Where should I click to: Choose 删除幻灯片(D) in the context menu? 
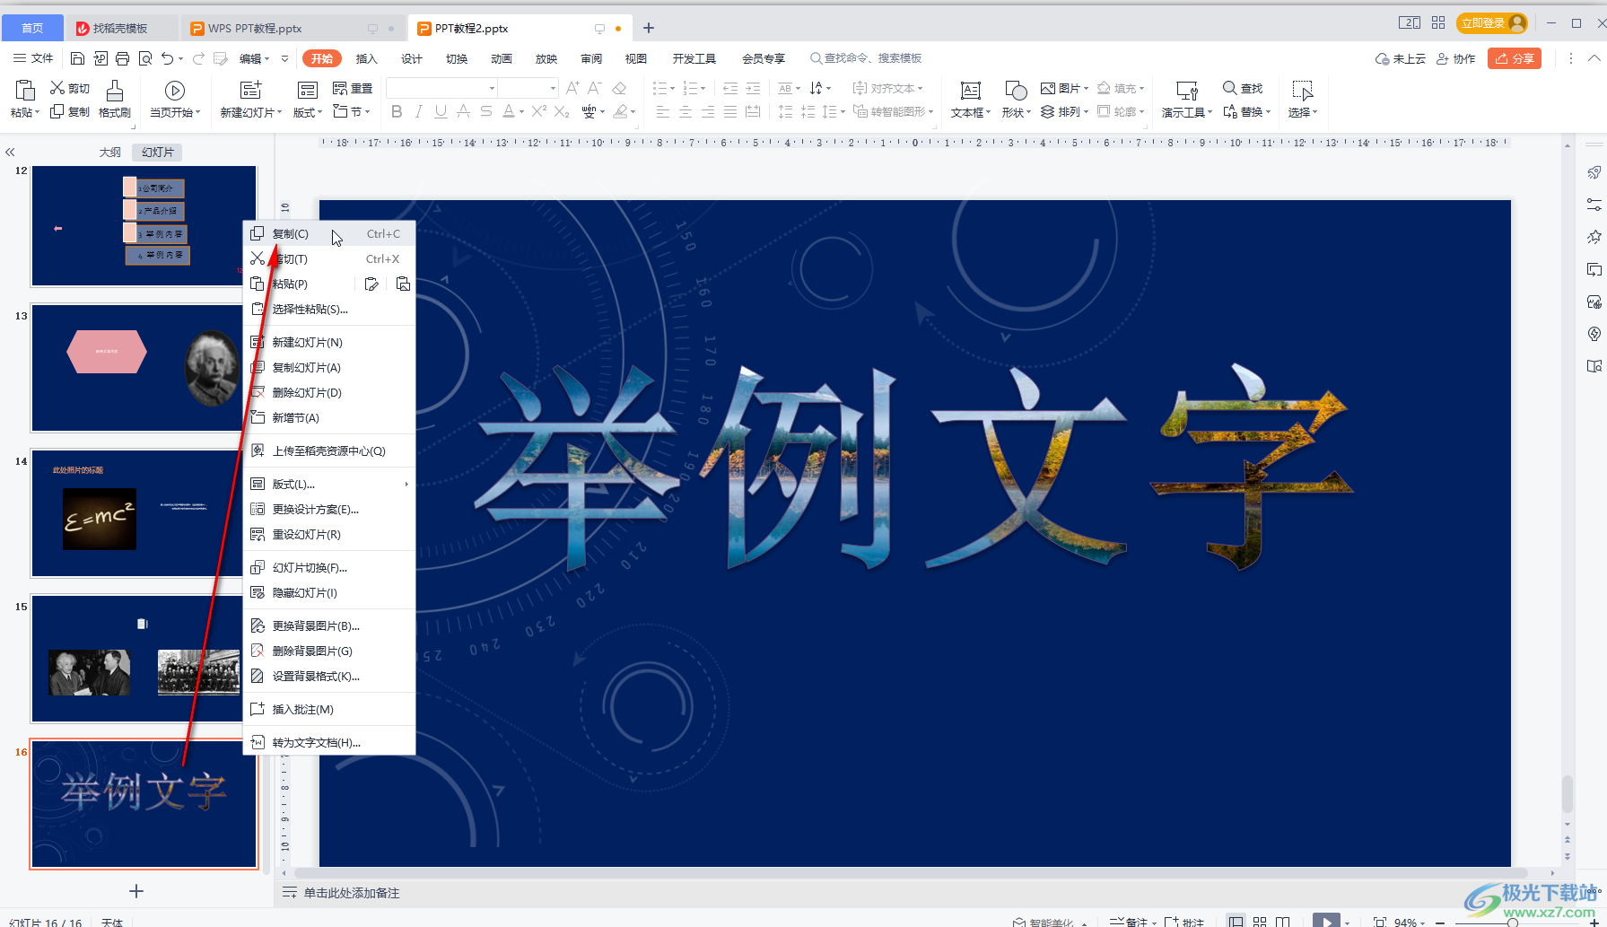coord(329,392)
